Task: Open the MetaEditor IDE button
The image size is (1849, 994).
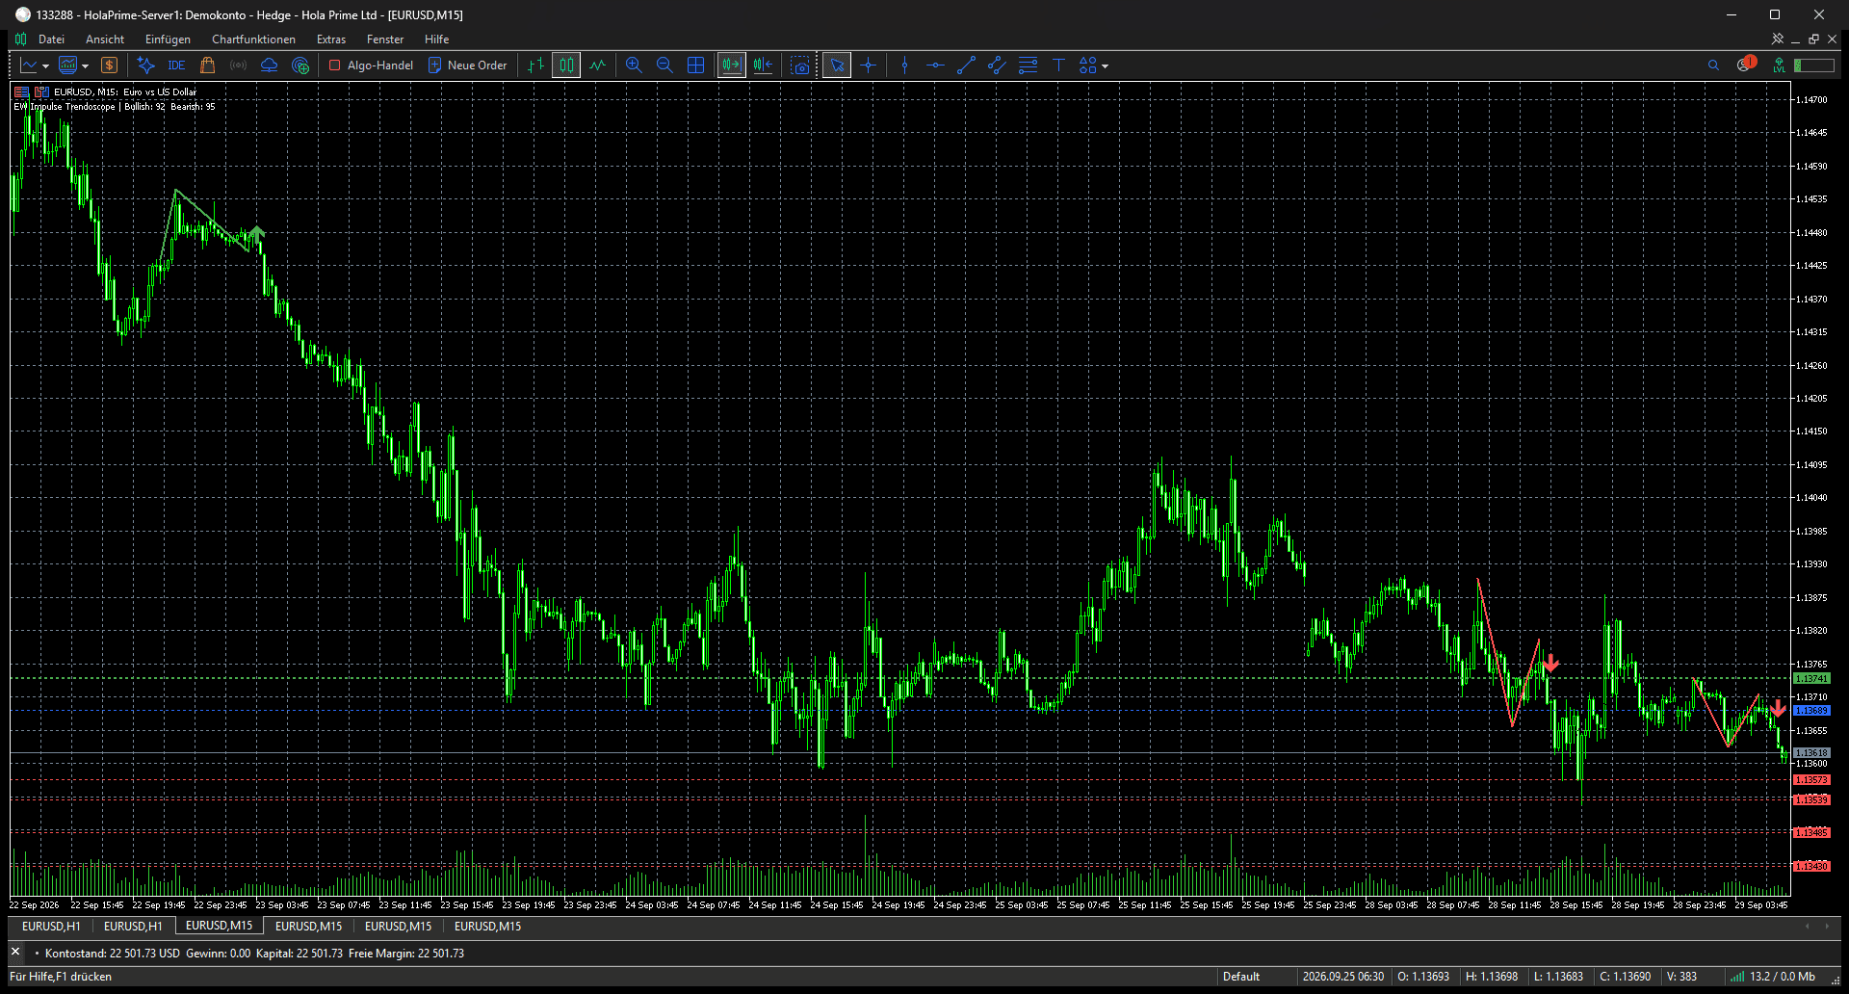Action: click(176, 65)
